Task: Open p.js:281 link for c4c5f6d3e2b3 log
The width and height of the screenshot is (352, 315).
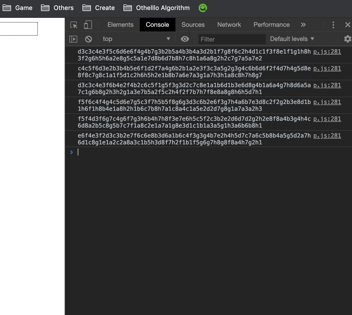Action: 327,69
